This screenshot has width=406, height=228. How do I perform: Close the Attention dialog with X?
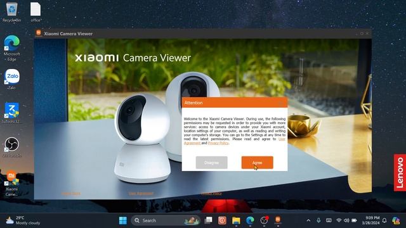pos(280,103)
